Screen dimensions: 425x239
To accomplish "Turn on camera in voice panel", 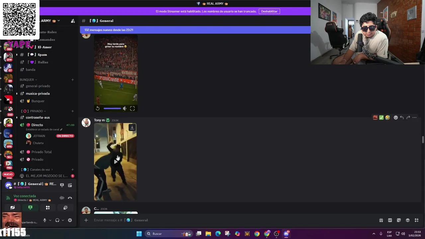I will pyautogui.click(x=13, y=207).
